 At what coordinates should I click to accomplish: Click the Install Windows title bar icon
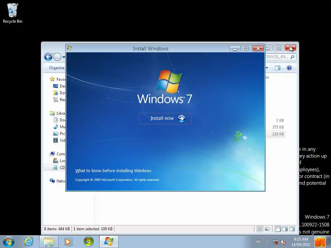(x=69, y=48)
